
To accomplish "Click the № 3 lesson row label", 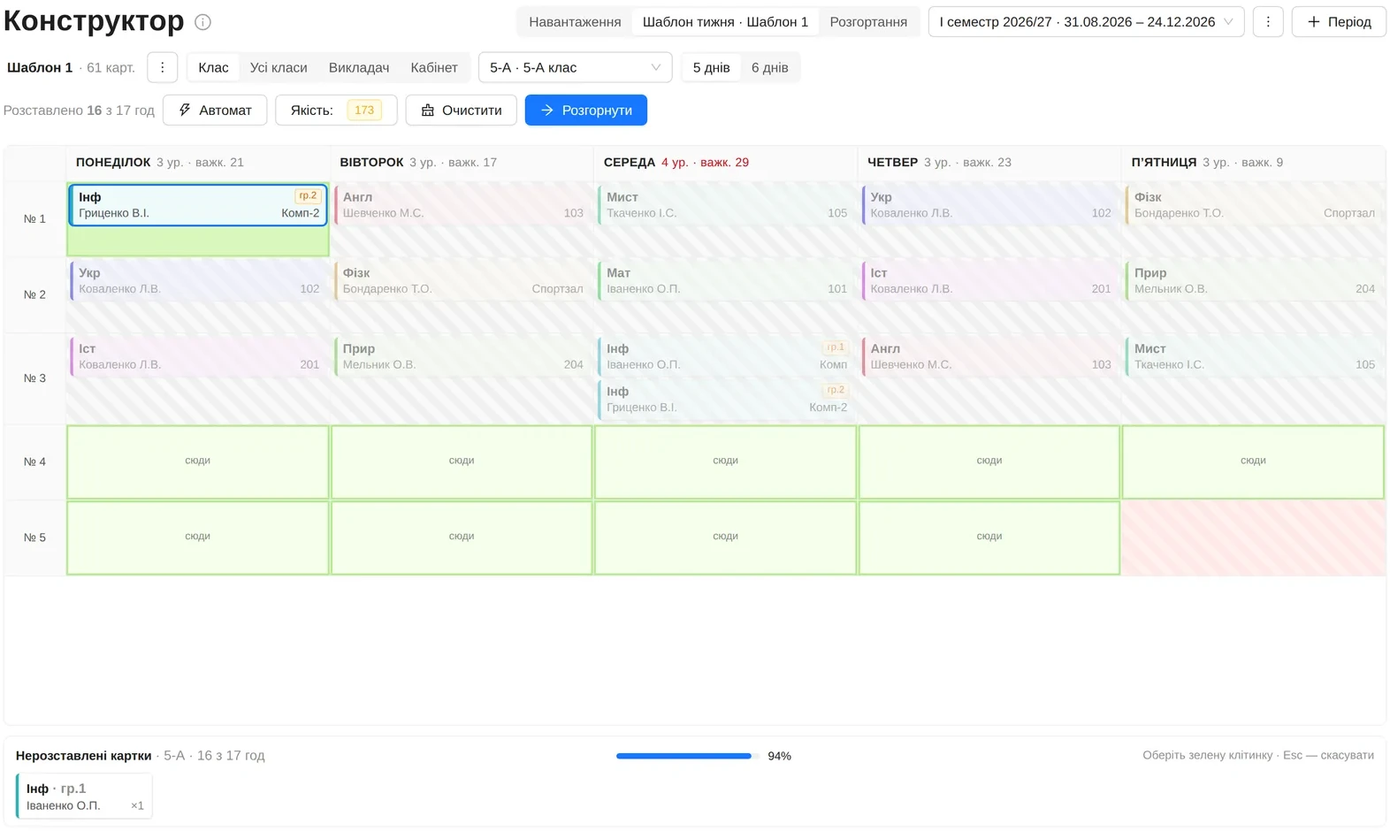I will tap(34, 378).
